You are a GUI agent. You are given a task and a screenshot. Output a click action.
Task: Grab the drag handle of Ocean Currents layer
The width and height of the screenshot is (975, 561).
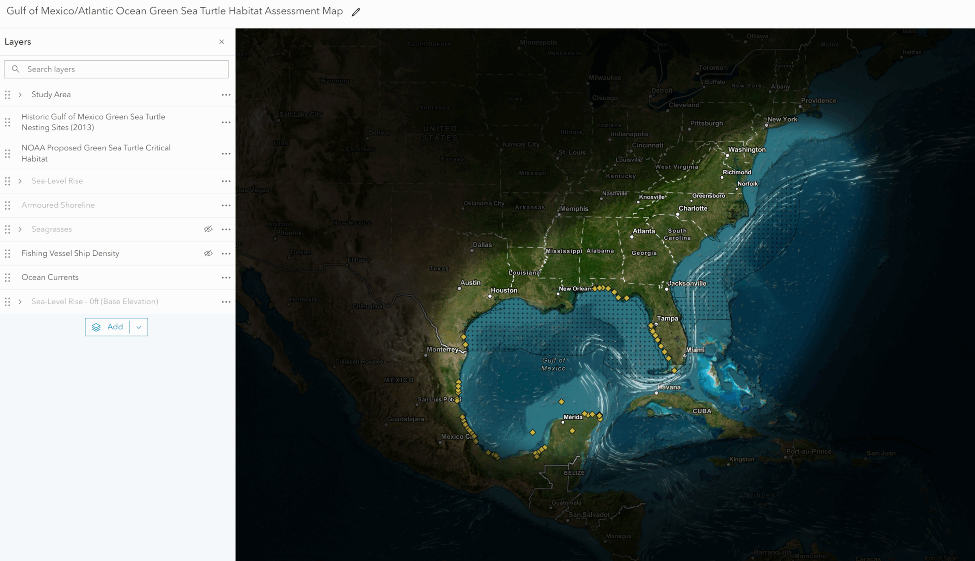(7, 277)
